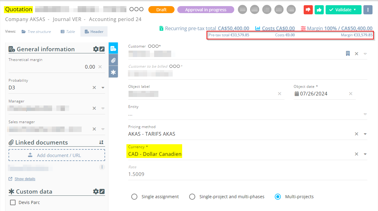Open the Show details link

click(25, 179)
